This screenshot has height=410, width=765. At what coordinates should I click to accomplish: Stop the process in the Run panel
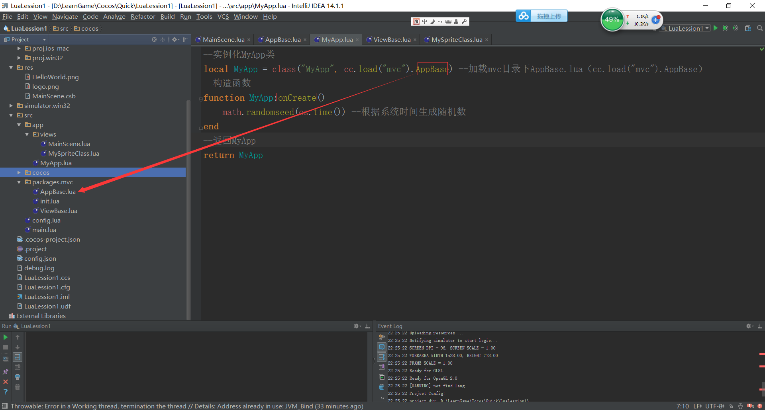coord(6,347)
